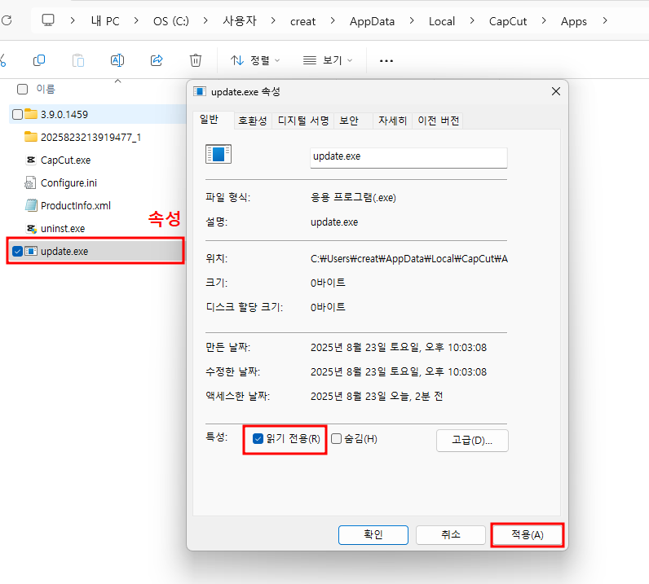Click the Copy icon in the toolbar
This screenshot has width=649, height=584.
[39, 60]
